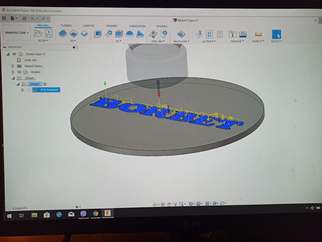This screenshot has height=242, width=322.
Task: Redo the last action
Action: (43, 19)
